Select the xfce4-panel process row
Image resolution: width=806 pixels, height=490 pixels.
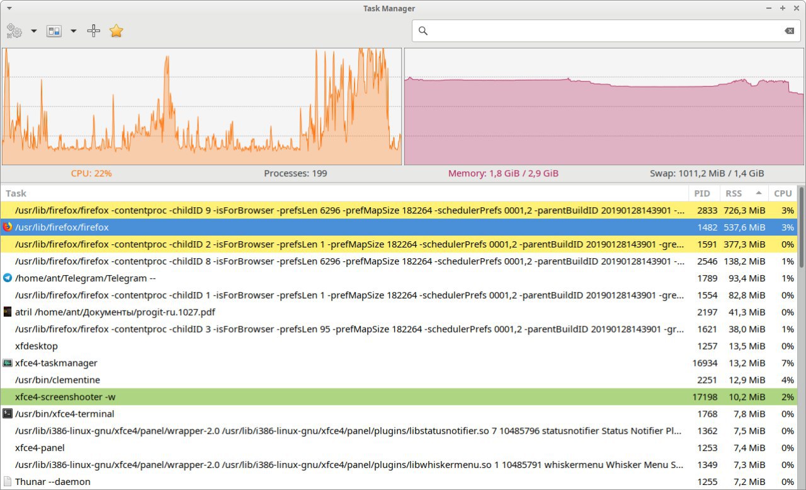[399, 448]
